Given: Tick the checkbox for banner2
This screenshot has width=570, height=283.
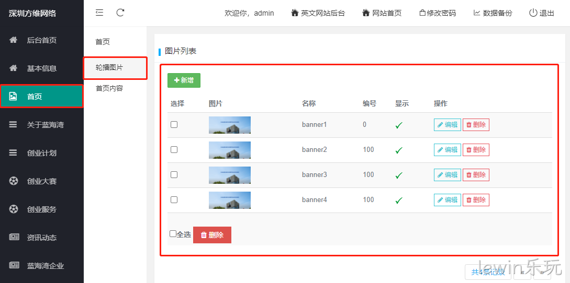Looking at the screenshot, I should pos(174,149).
